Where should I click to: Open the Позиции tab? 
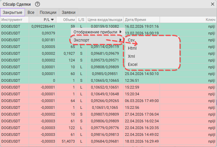tap(48, 12)
